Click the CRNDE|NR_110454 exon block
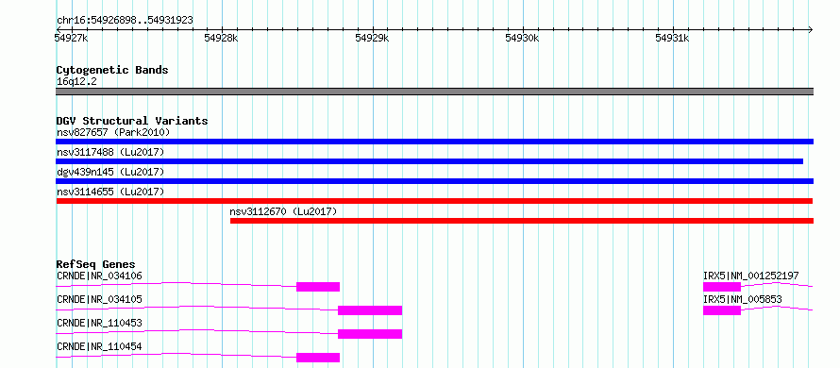The image size is (840, 368). tap(318, 358)
